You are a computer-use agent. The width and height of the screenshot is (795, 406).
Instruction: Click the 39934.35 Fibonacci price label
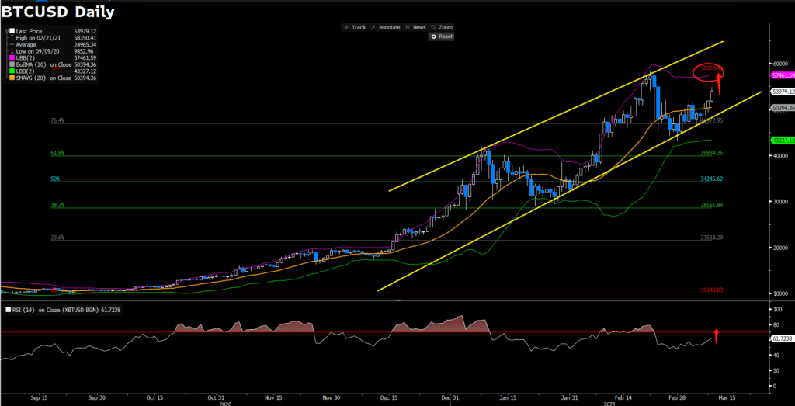pyautogui.click(x=711, y=153)
